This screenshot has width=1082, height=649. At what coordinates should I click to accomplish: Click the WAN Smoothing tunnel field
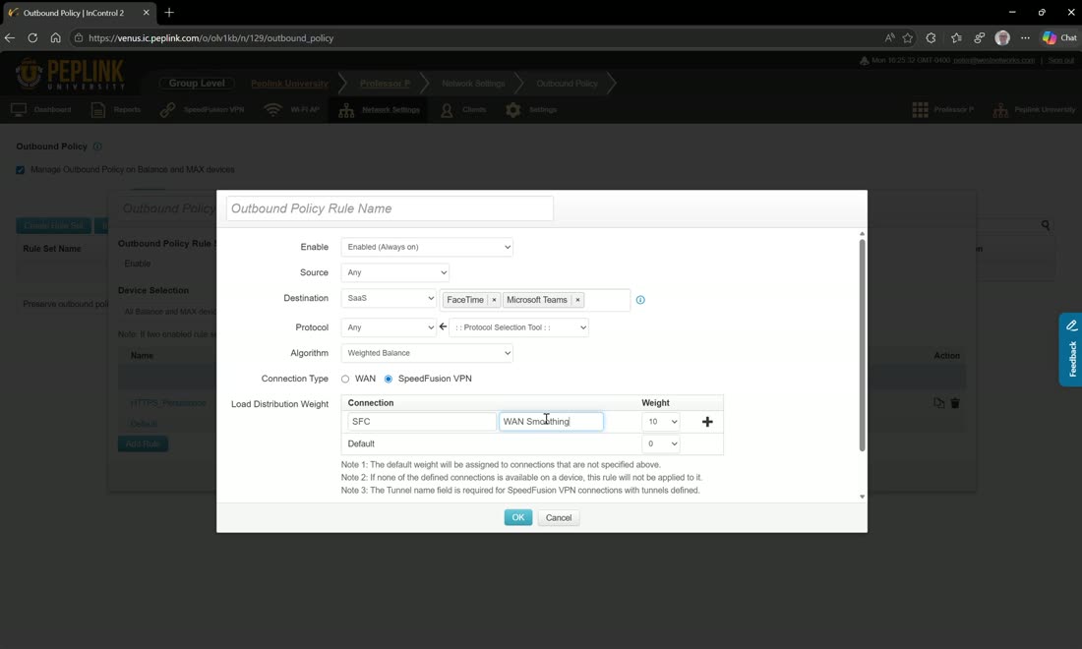coord(552,422)
